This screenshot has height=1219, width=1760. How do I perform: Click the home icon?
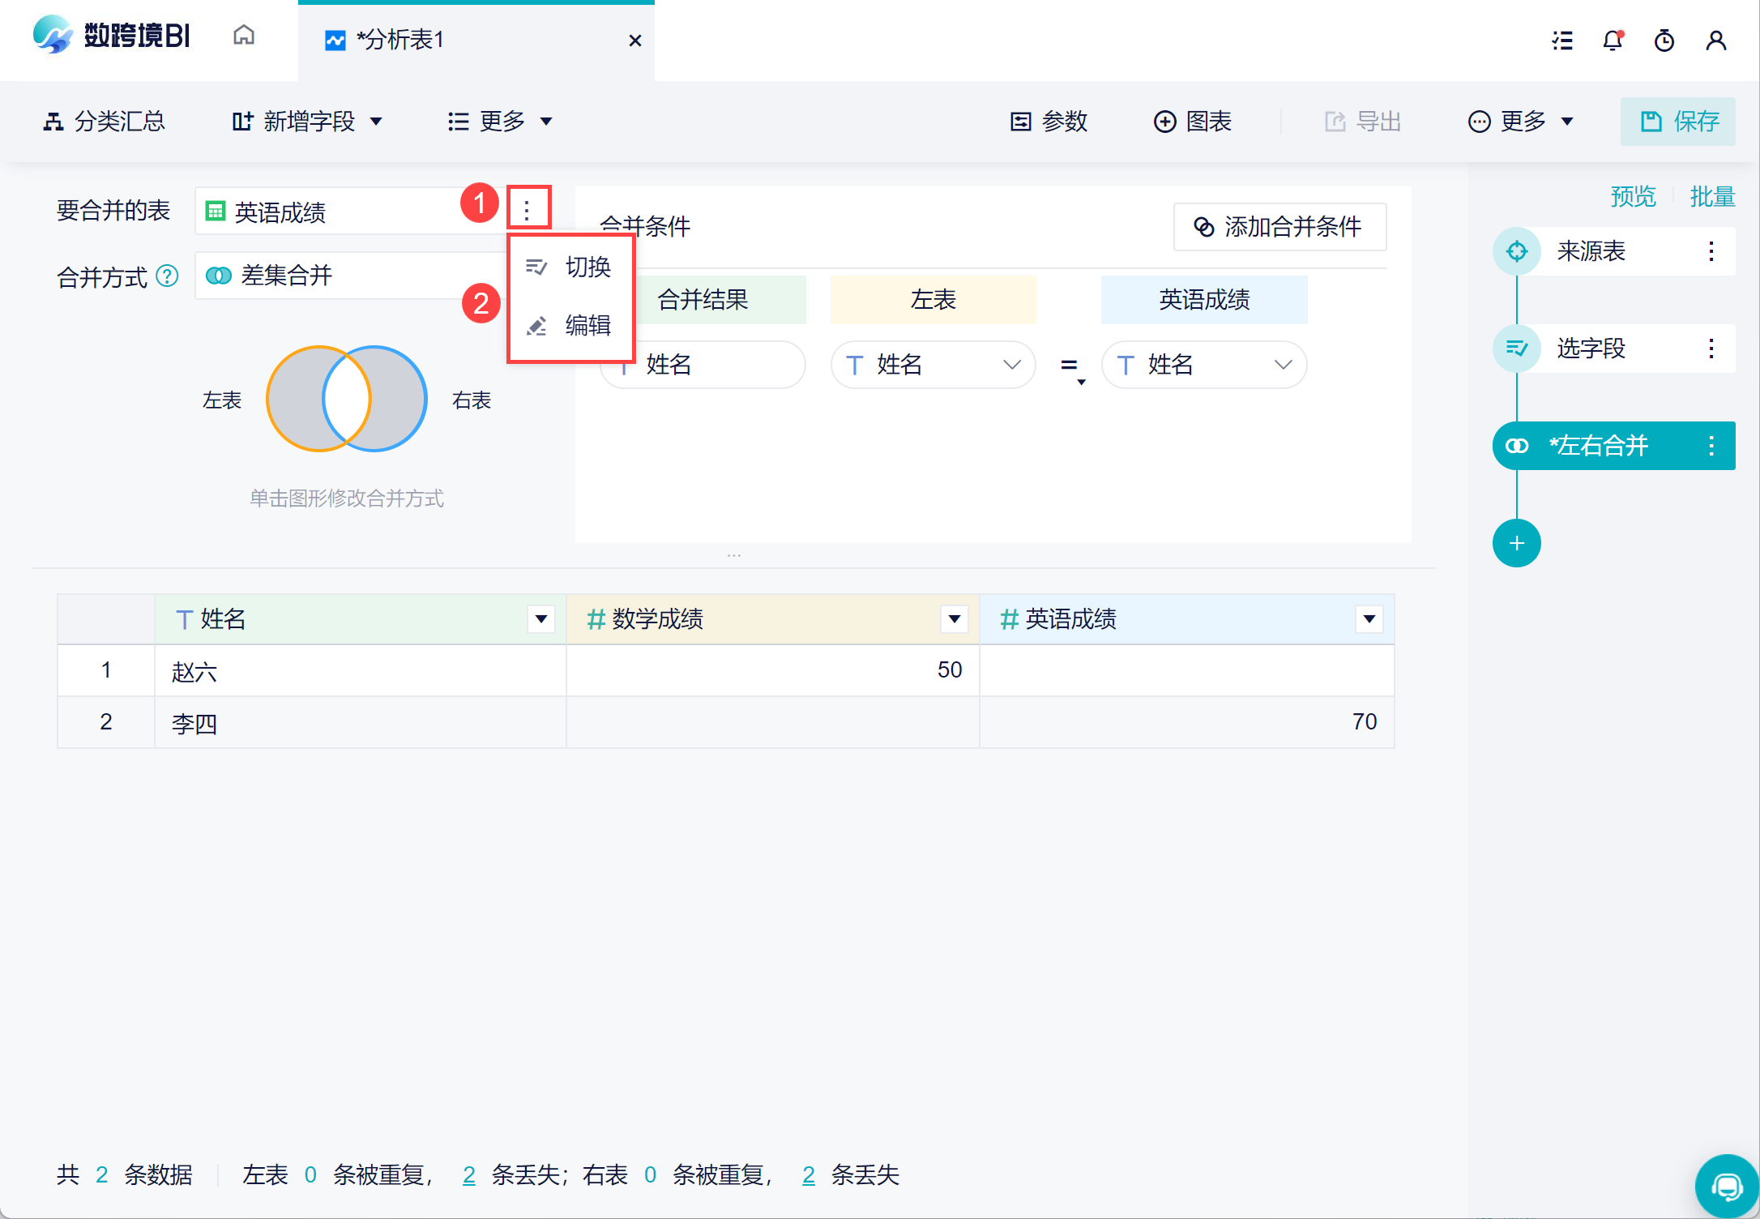coord(243,36)
